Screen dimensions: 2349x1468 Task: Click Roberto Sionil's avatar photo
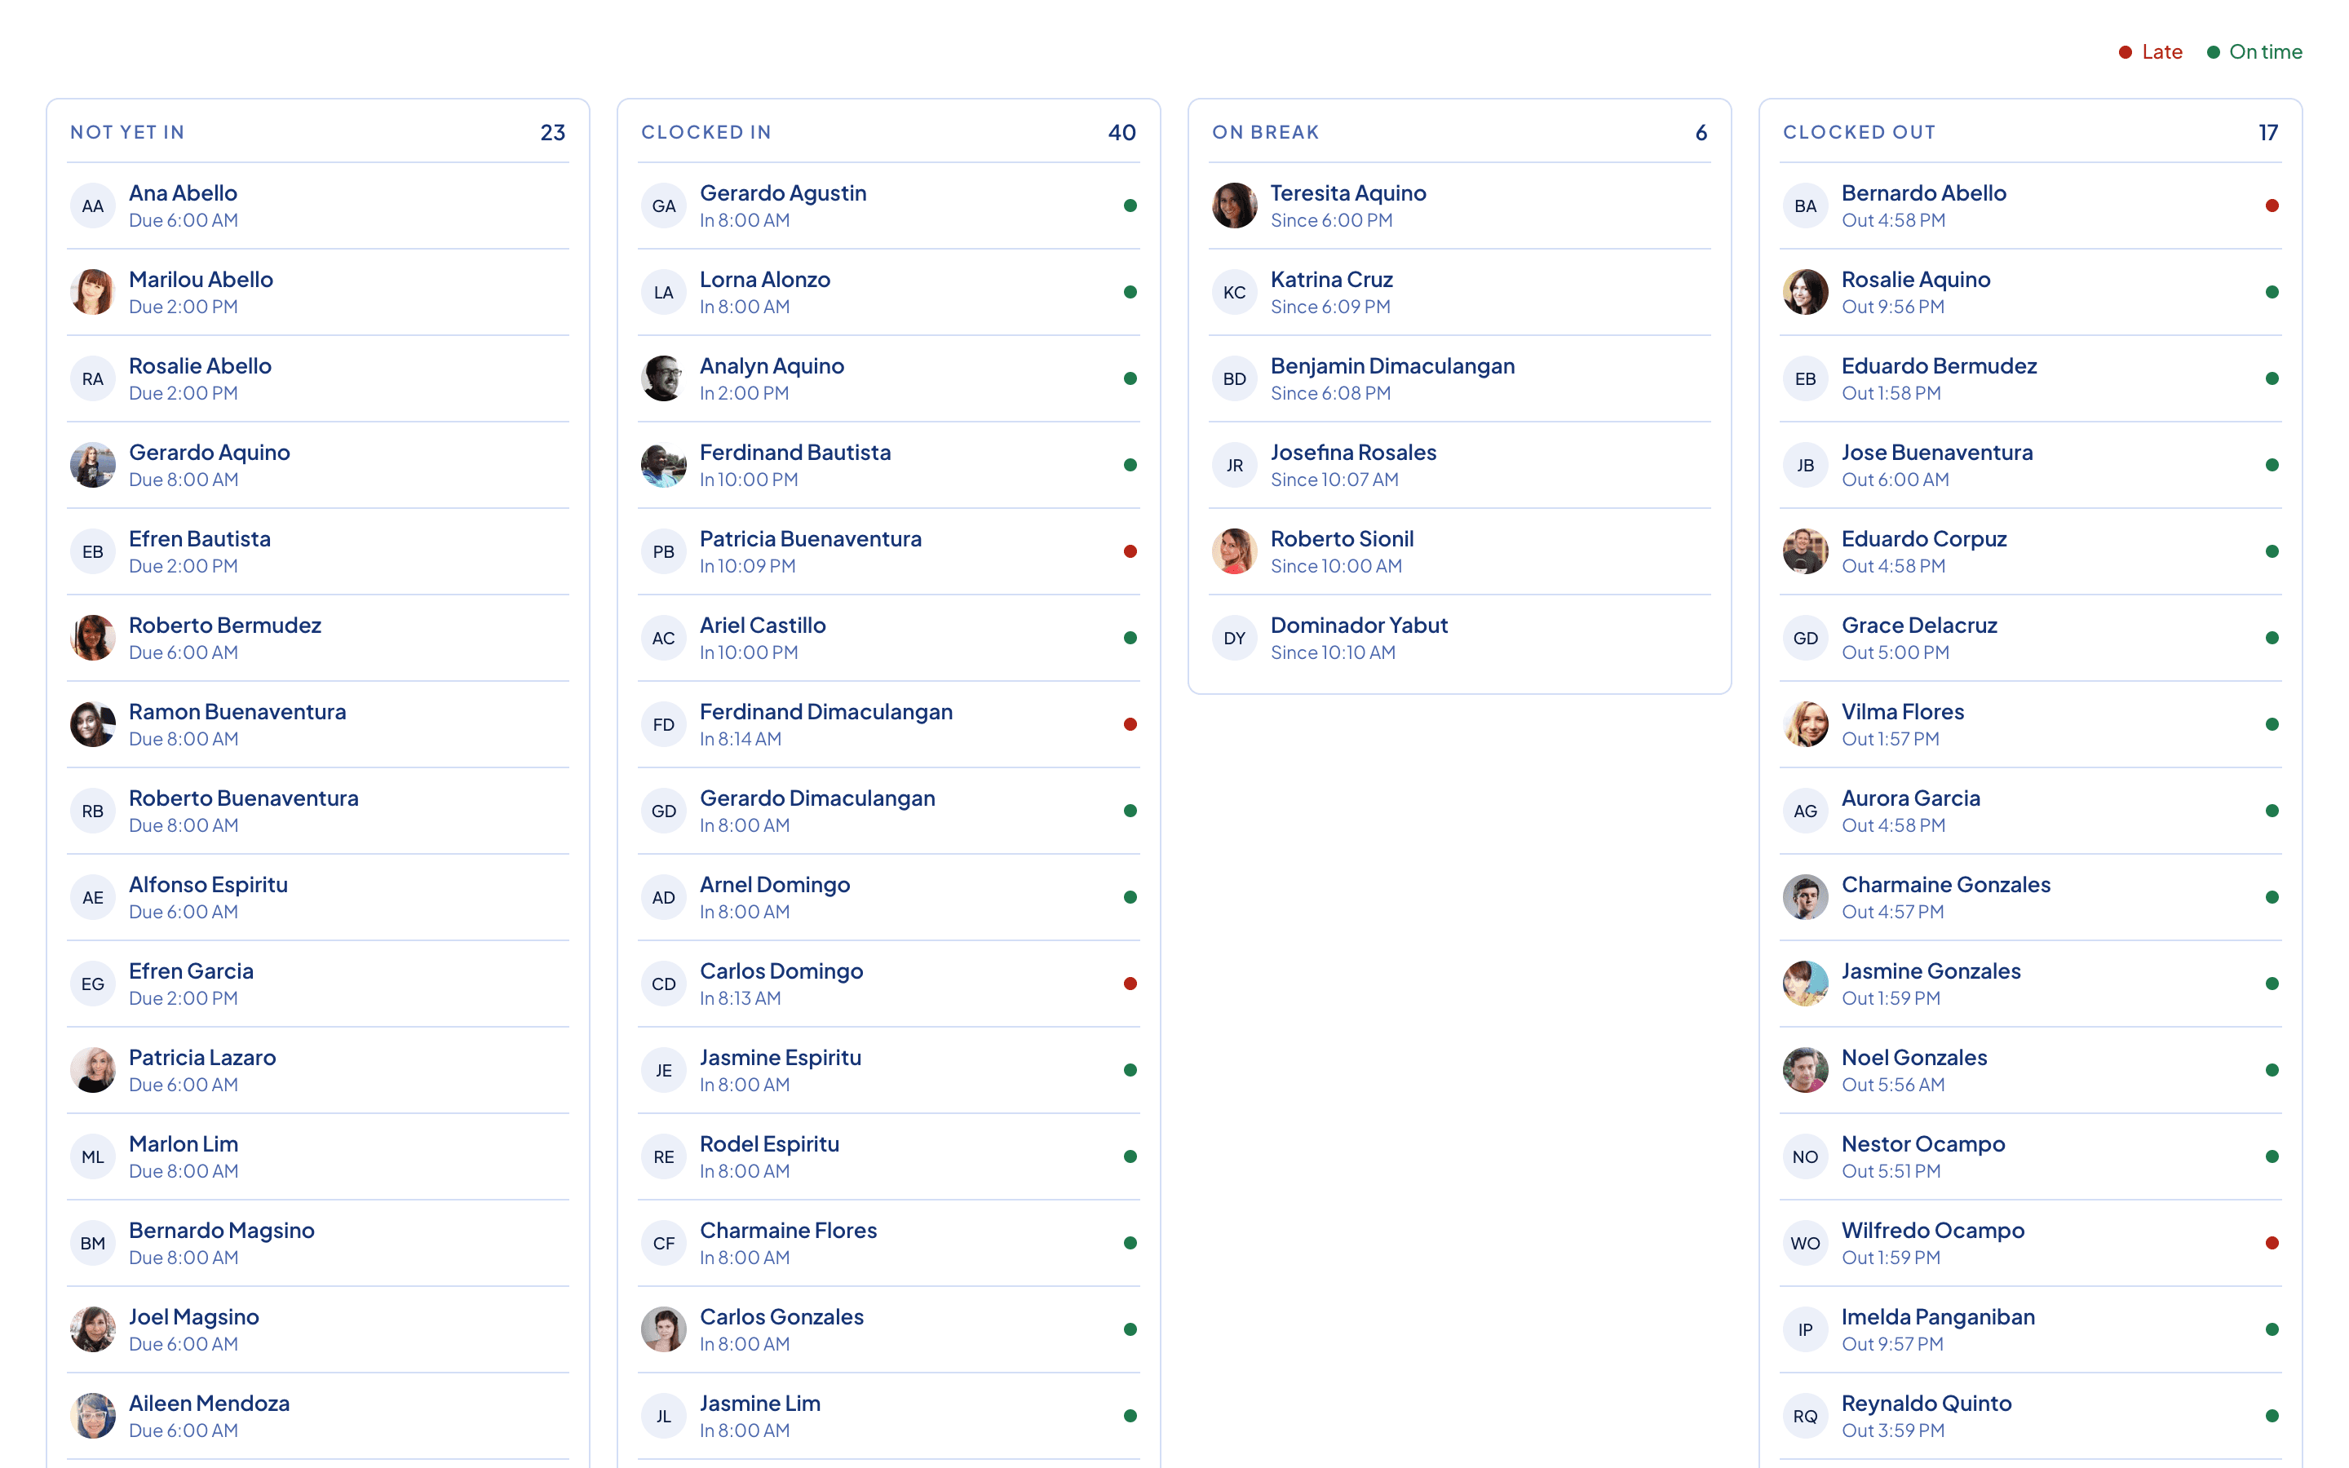1234,551
